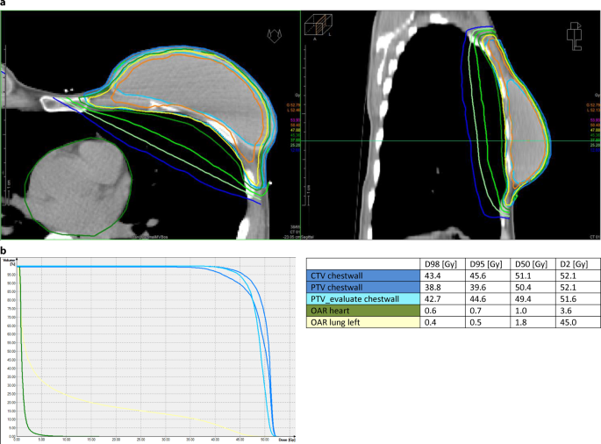Image resolution: width=601 pixels, height=444 pixels.
Task: Click the OAR heart D2 value 3.6
Action: pyautogui.click(x=566, y=311)
